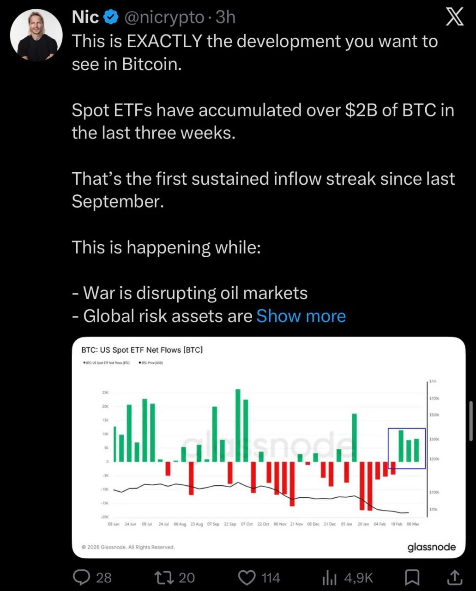
Task: Toggle the BTC: Price [USD] legend entry
Action: (151, 363)
